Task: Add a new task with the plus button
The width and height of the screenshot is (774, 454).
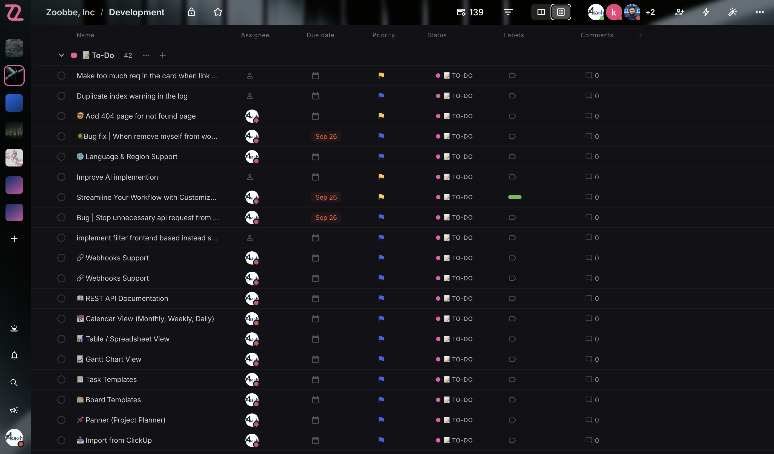Action: [162, 55]
